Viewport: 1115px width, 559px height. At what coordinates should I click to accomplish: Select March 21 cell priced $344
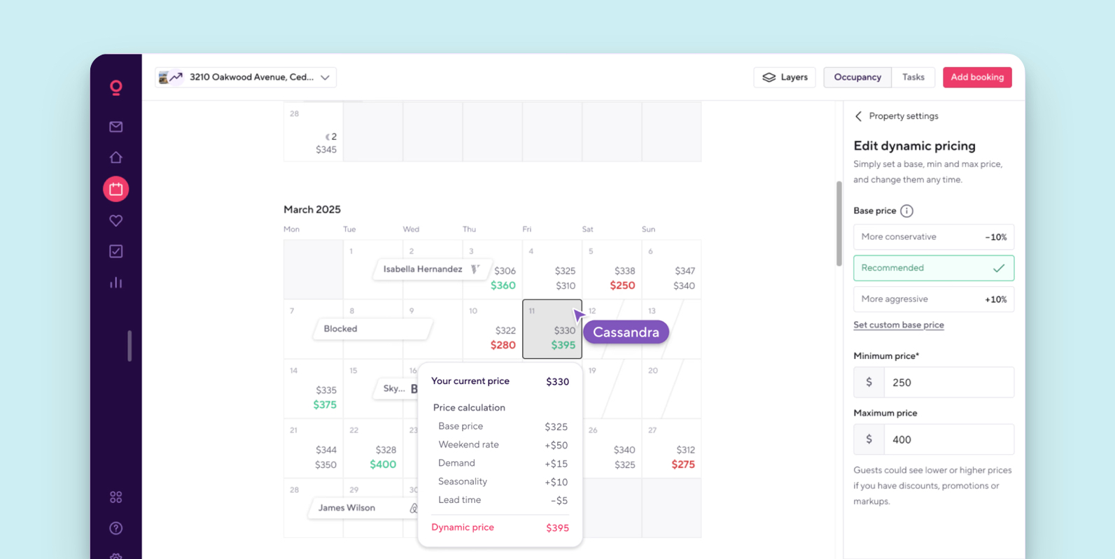(x=313, y=448)
